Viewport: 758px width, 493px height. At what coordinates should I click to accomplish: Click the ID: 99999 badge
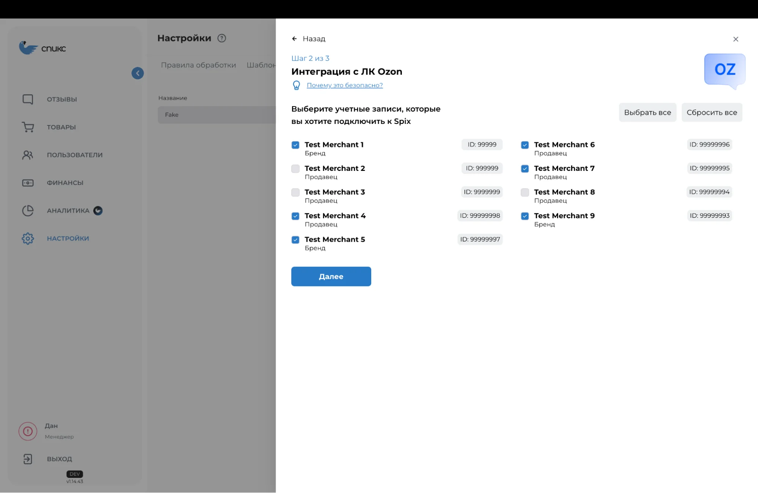coord(482,145)
